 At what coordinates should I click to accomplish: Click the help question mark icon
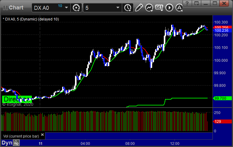click(x=188, y=3)
